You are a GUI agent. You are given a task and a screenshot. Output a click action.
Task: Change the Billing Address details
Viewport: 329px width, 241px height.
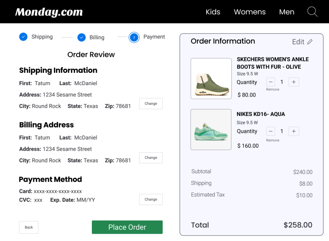coord(151,158)
